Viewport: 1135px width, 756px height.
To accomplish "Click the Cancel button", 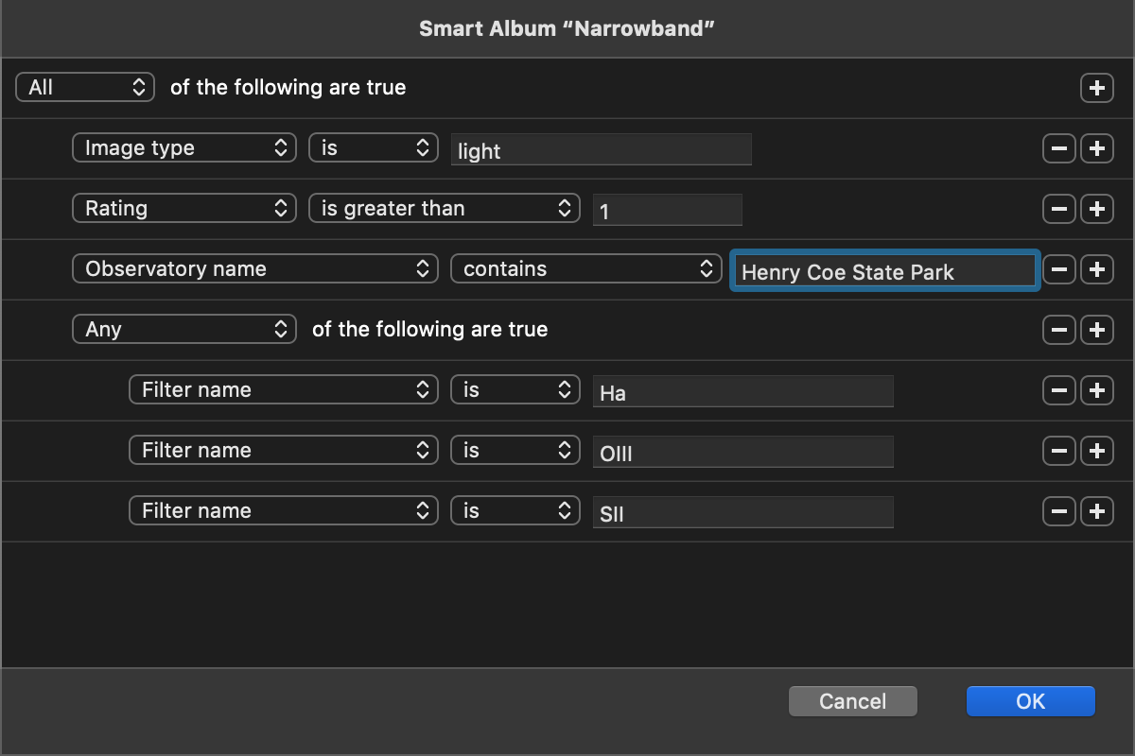I will pos(852,701).
